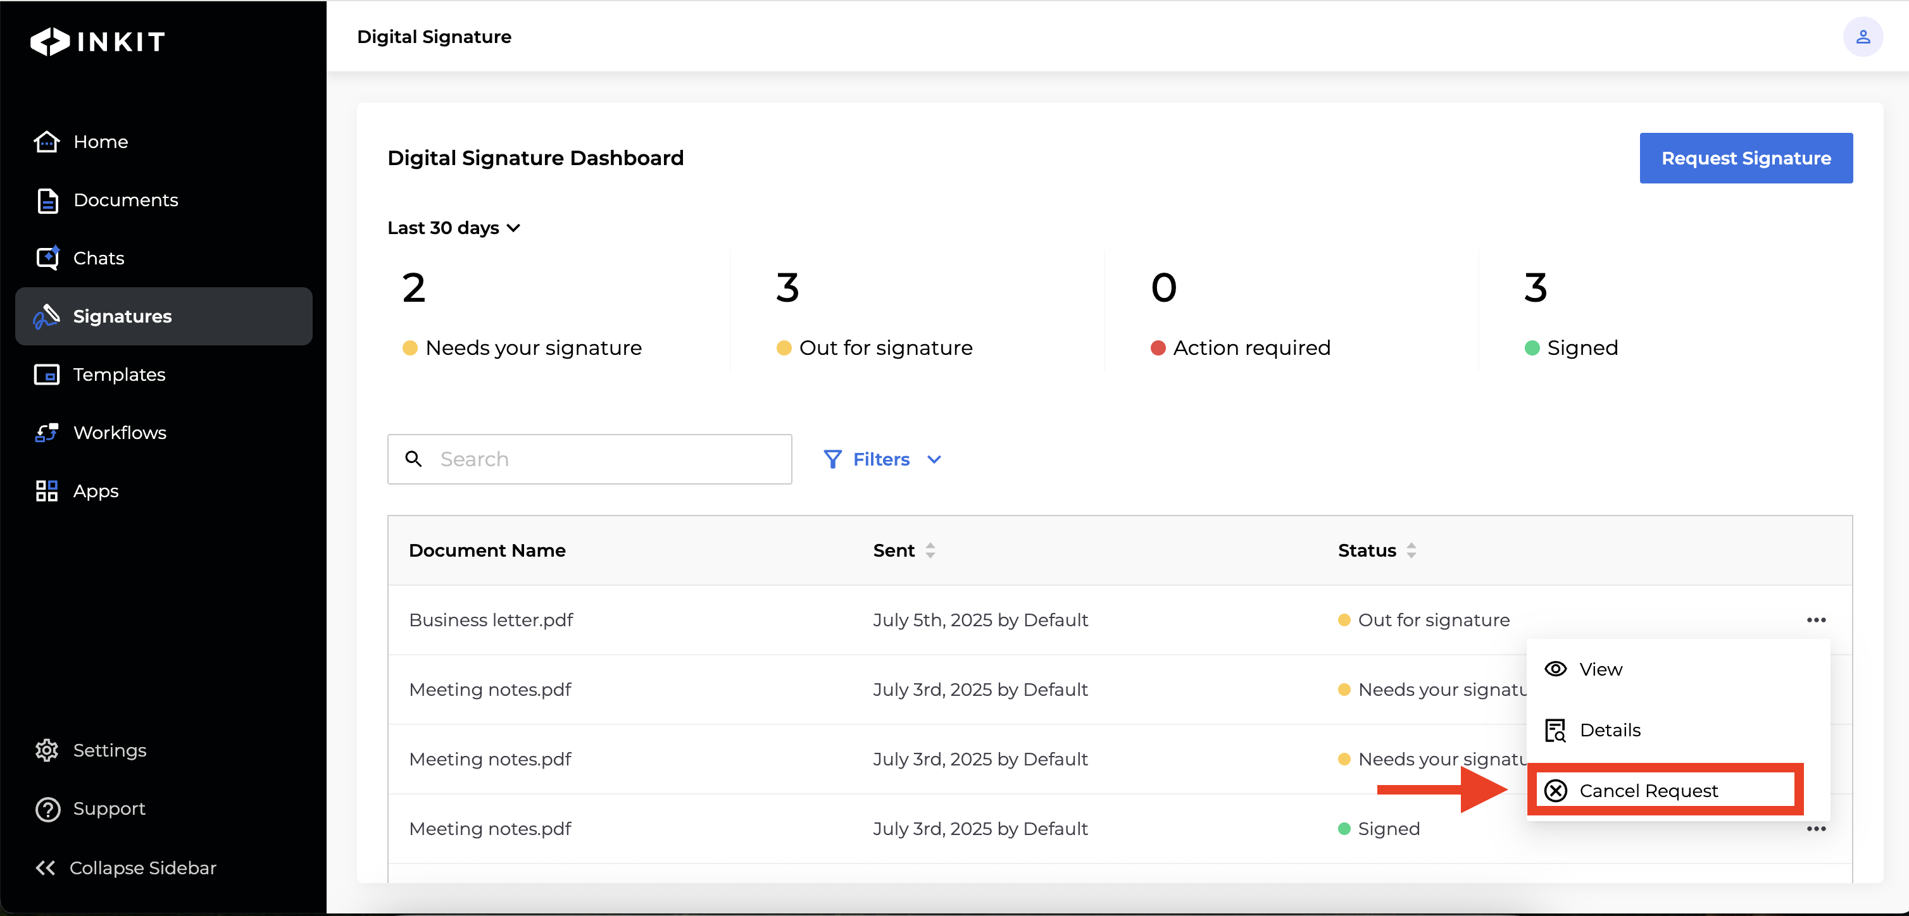Click July 5th, 2025 by Default
The image size is (1909, 916).
pyautogui.click(x=980, y=620)
